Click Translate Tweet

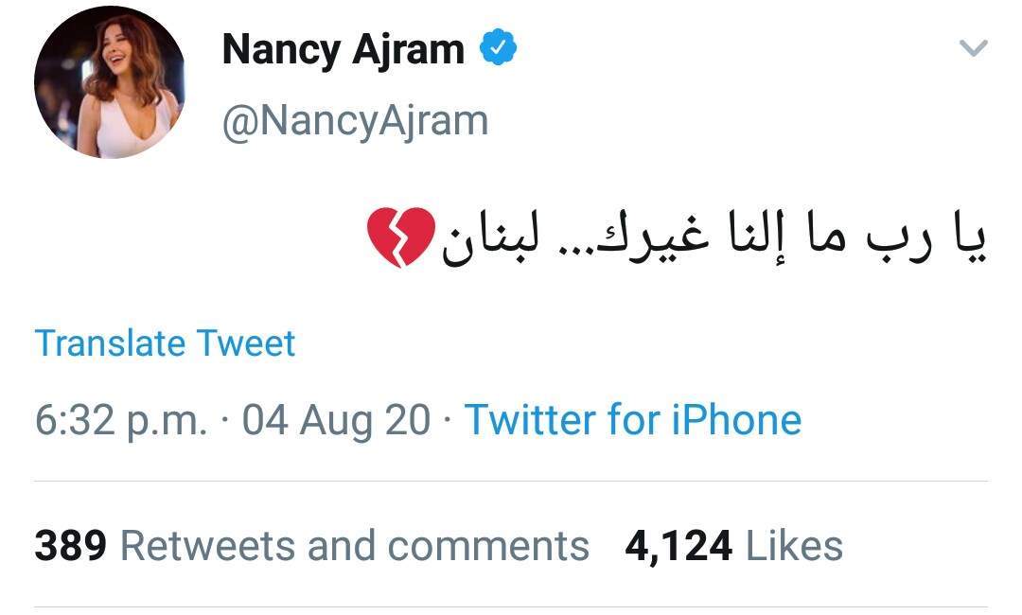[x=166, y=343]
